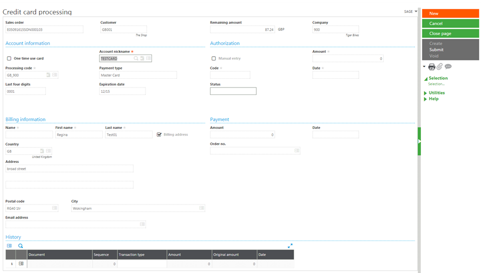481x273 pixels.
Task: Click Submit in the action menu
Action: pos(436,50)
